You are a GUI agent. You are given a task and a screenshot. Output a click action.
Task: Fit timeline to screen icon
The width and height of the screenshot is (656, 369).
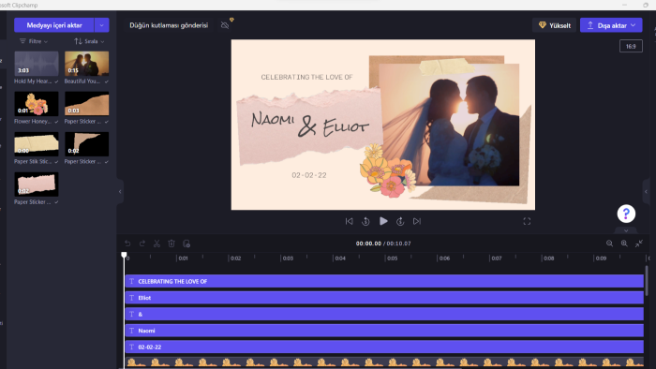pyautogui.click(x=639, y=244)
